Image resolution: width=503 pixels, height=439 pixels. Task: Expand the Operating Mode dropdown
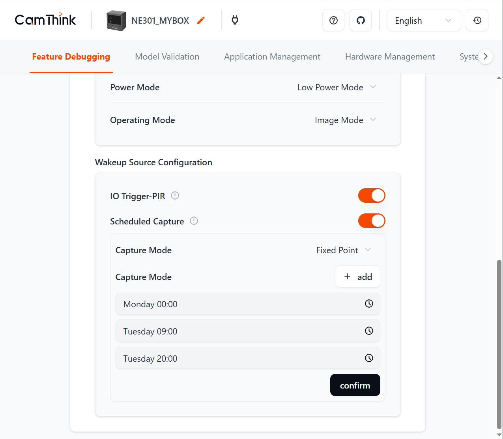click(x=345, y=120)
